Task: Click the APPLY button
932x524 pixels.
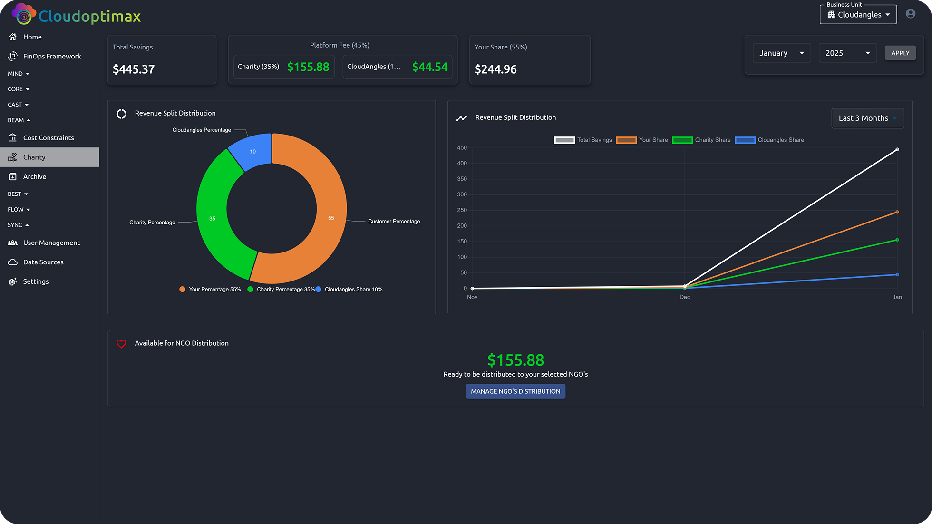Action: pos(900,53)
